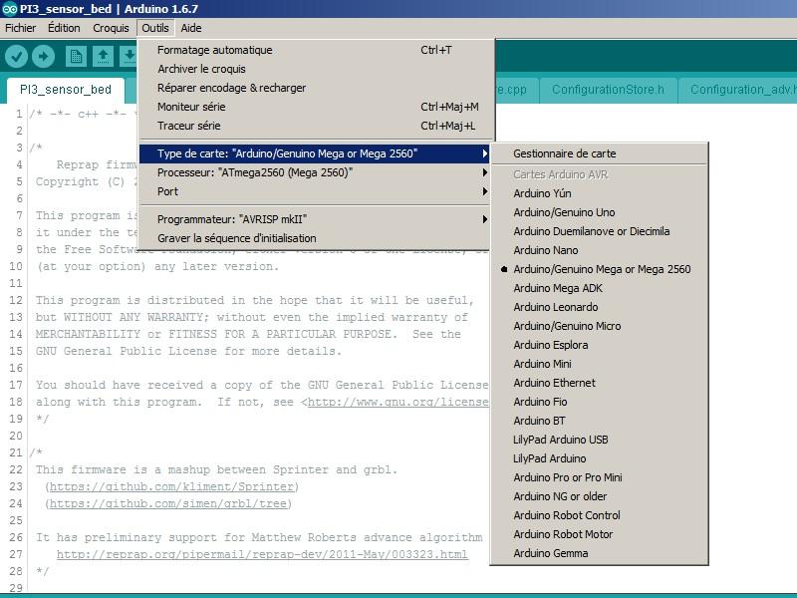Select Arduino Mega ADK board
797x598 pixels.
coord(600,288)
